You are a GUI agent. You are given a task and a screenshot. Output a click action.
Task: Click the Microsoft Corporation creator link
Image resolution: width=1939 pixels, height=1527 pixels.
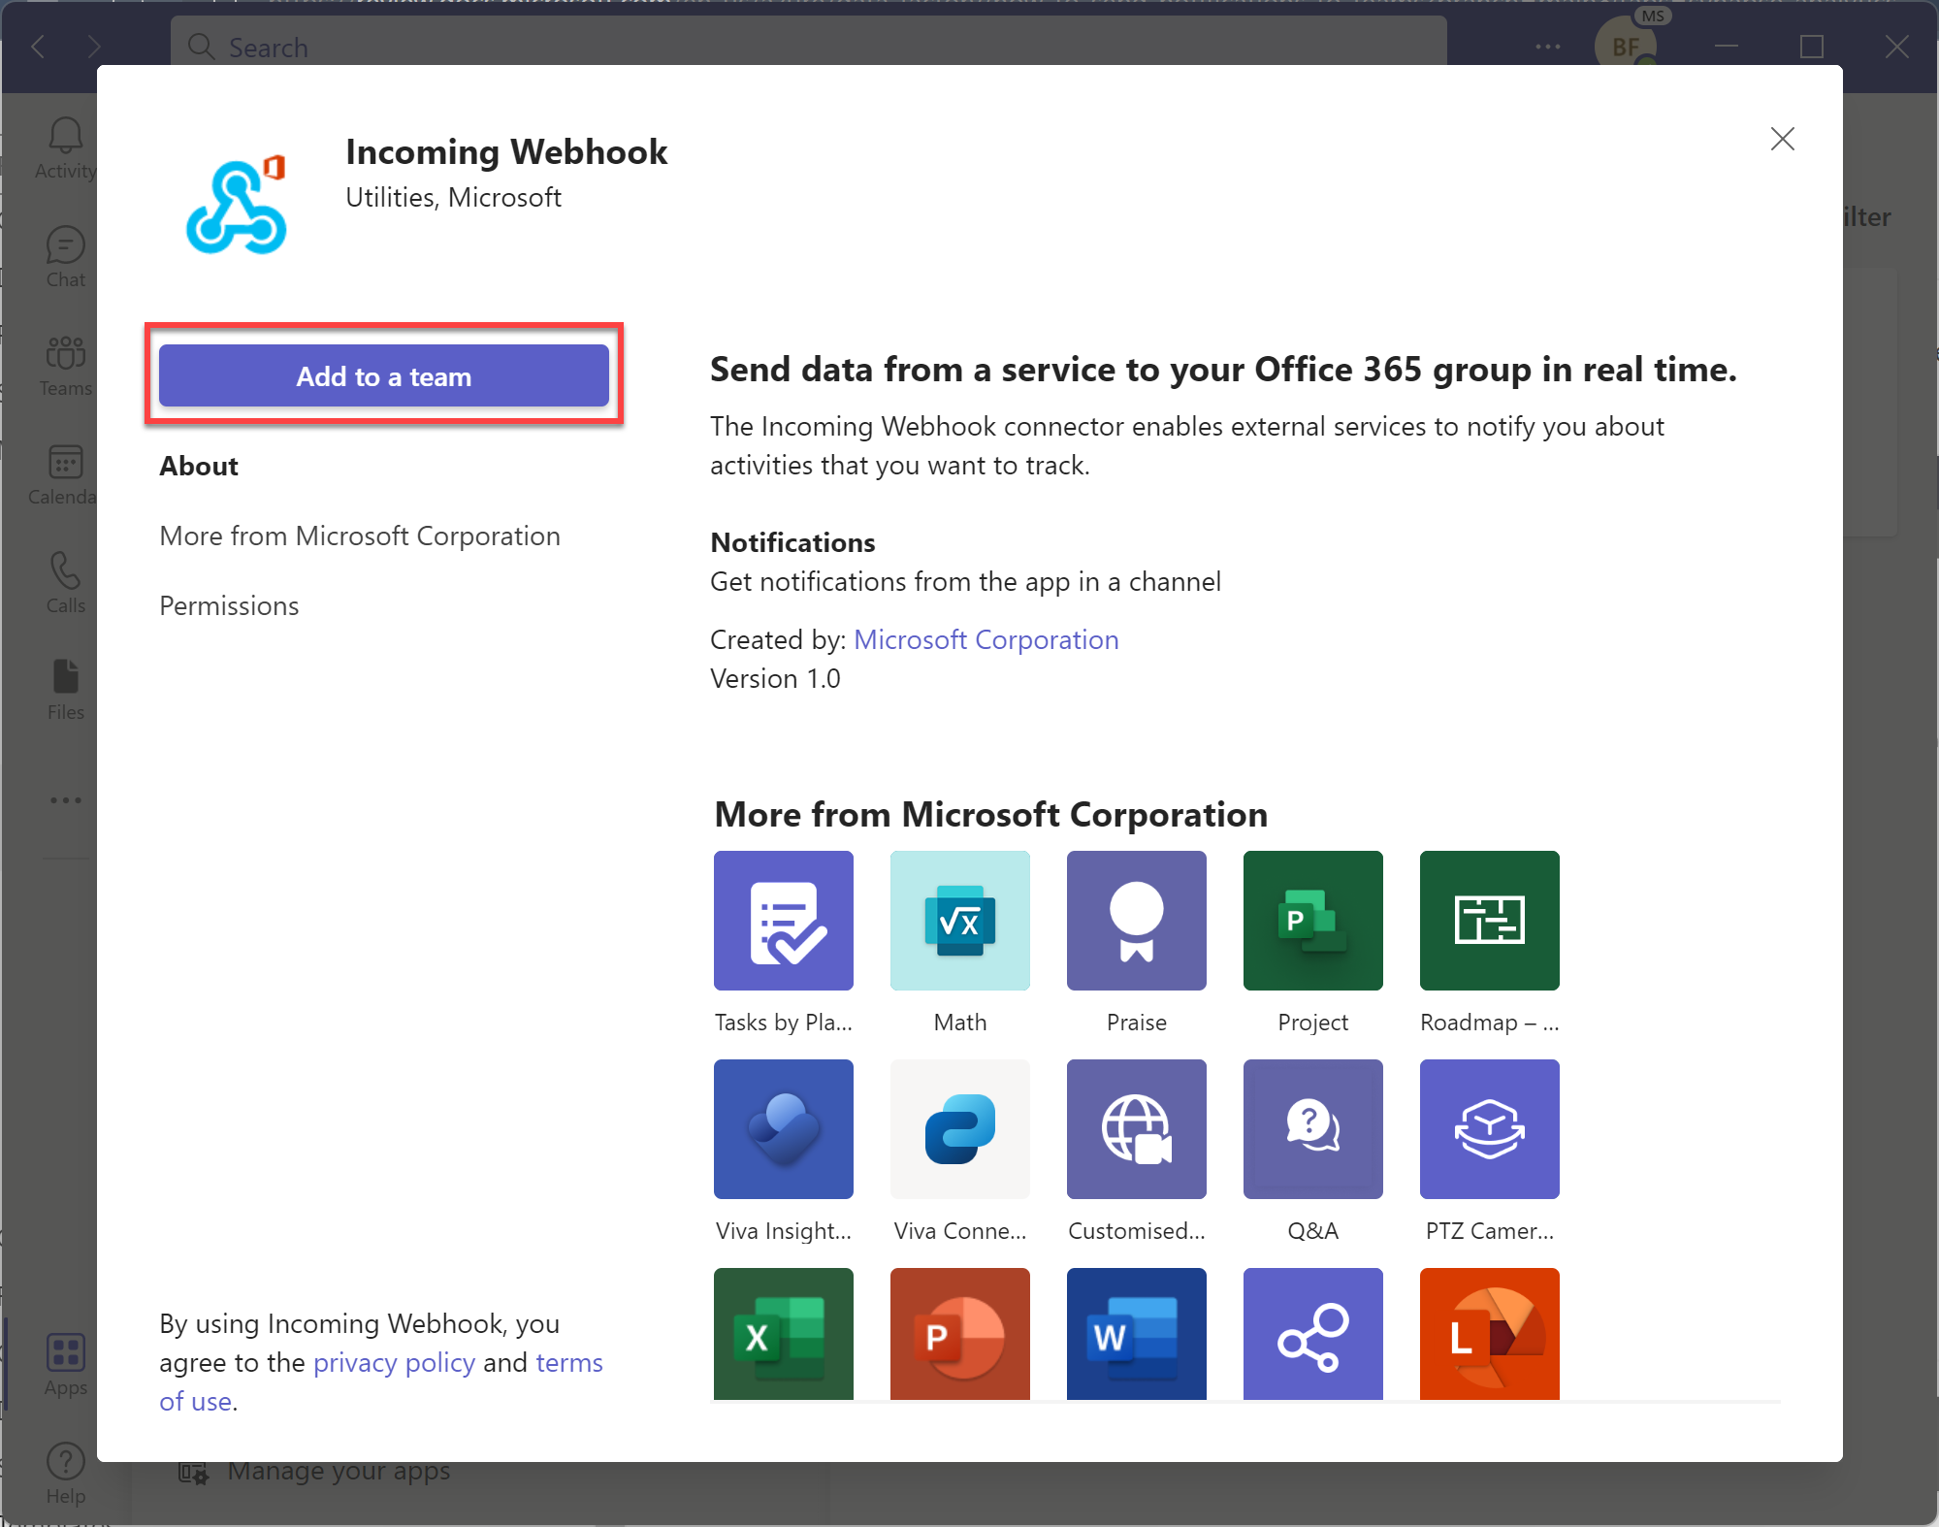(x=986, y=637)
